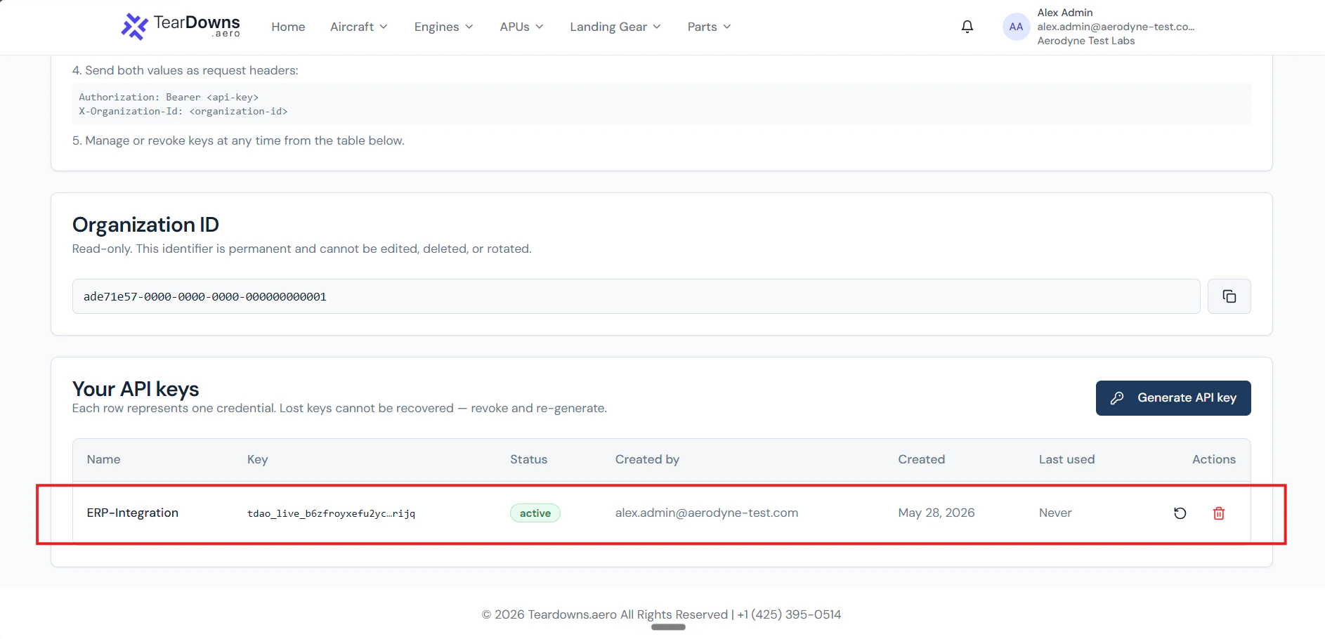Expand the Parts menu
Screen dimensions: 1325x639
709,27
